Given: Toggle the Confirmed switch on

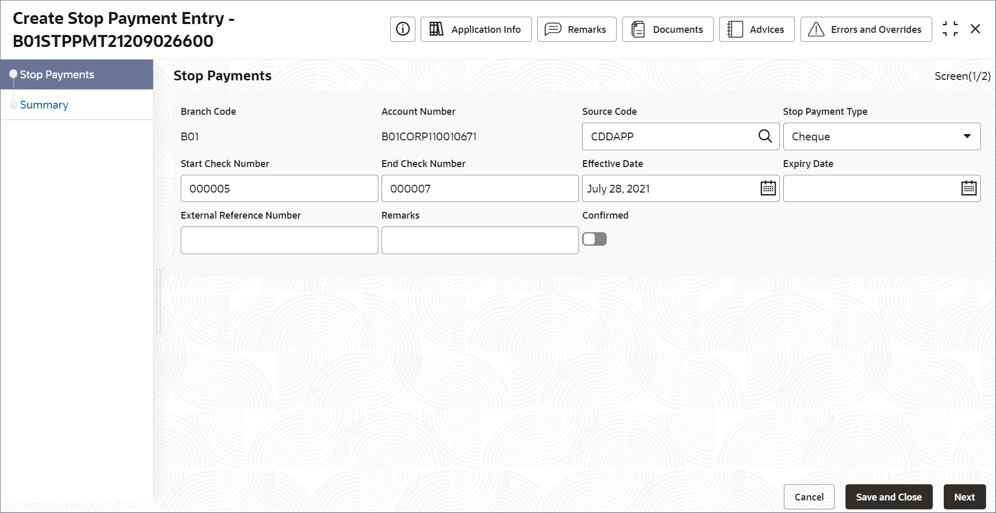Looking at the screenshot, I should click(x=595, y=239).
